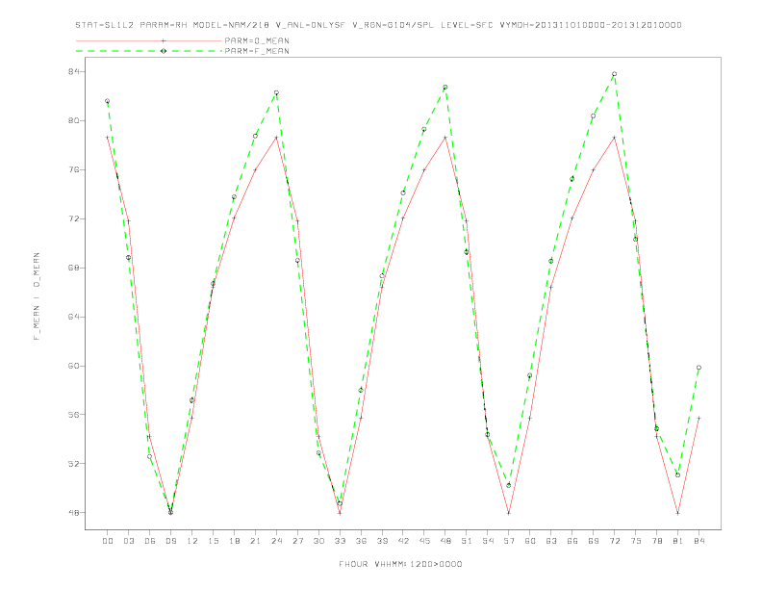Click the F_MEAN circle marker at hour 00
762x589 pixels.
[108, 101]
